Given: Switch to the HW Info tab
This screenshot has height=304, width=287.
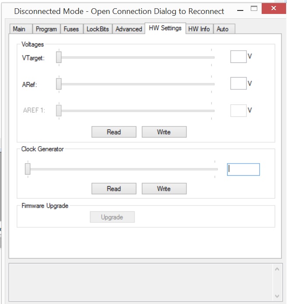Looking at the screenshot, I should tap(200, 29).
